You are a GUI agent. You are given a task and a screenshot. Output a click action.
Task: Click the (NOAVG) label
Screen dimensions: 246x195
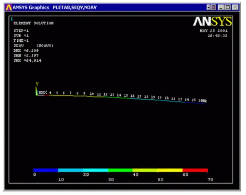tap(45, 46)
